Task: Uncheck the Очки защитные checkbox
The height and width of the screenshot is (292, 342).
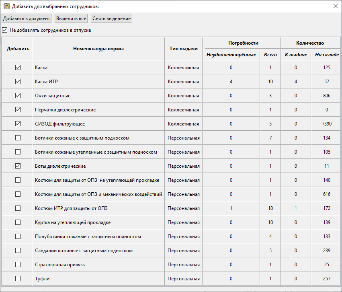Action: pos(18,96)
